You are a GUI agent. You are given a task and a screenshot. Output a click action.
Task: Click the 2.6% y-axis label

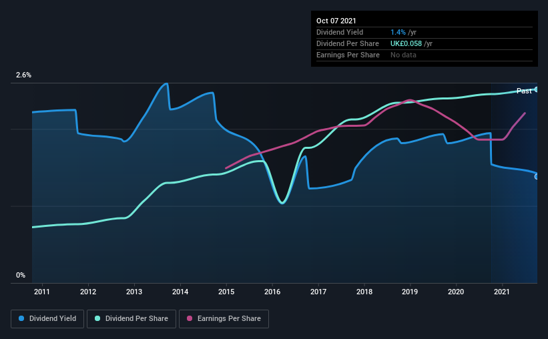point(24,75)
